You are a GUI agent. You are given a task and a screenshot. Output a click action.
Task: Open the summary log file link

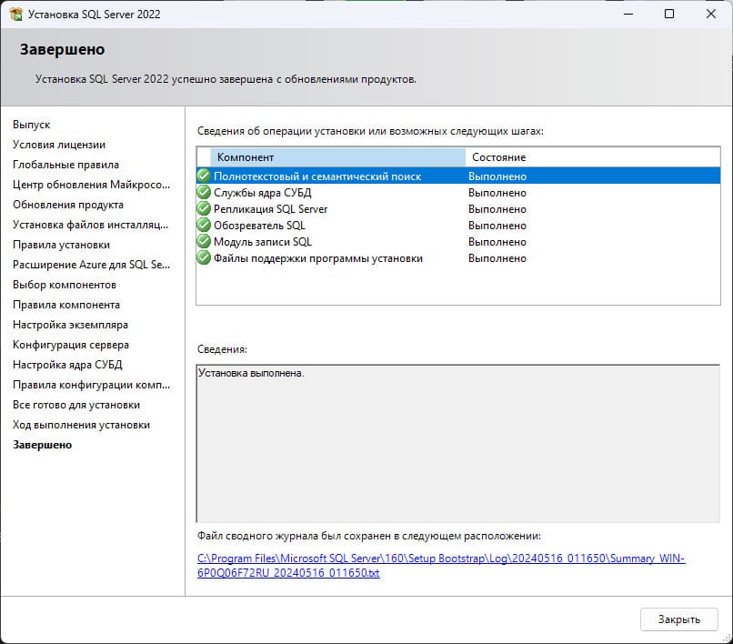click(441, 566)
